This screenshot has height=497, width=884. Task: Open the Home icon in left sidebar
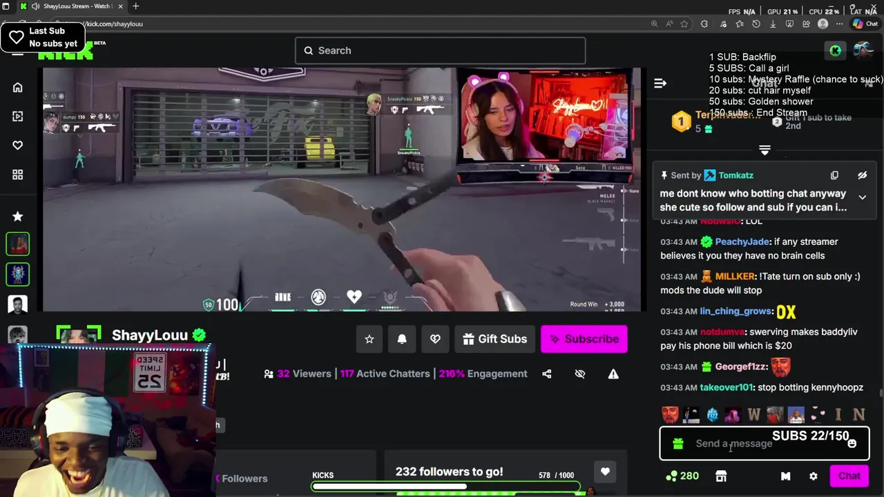click(x=18, y=87)
